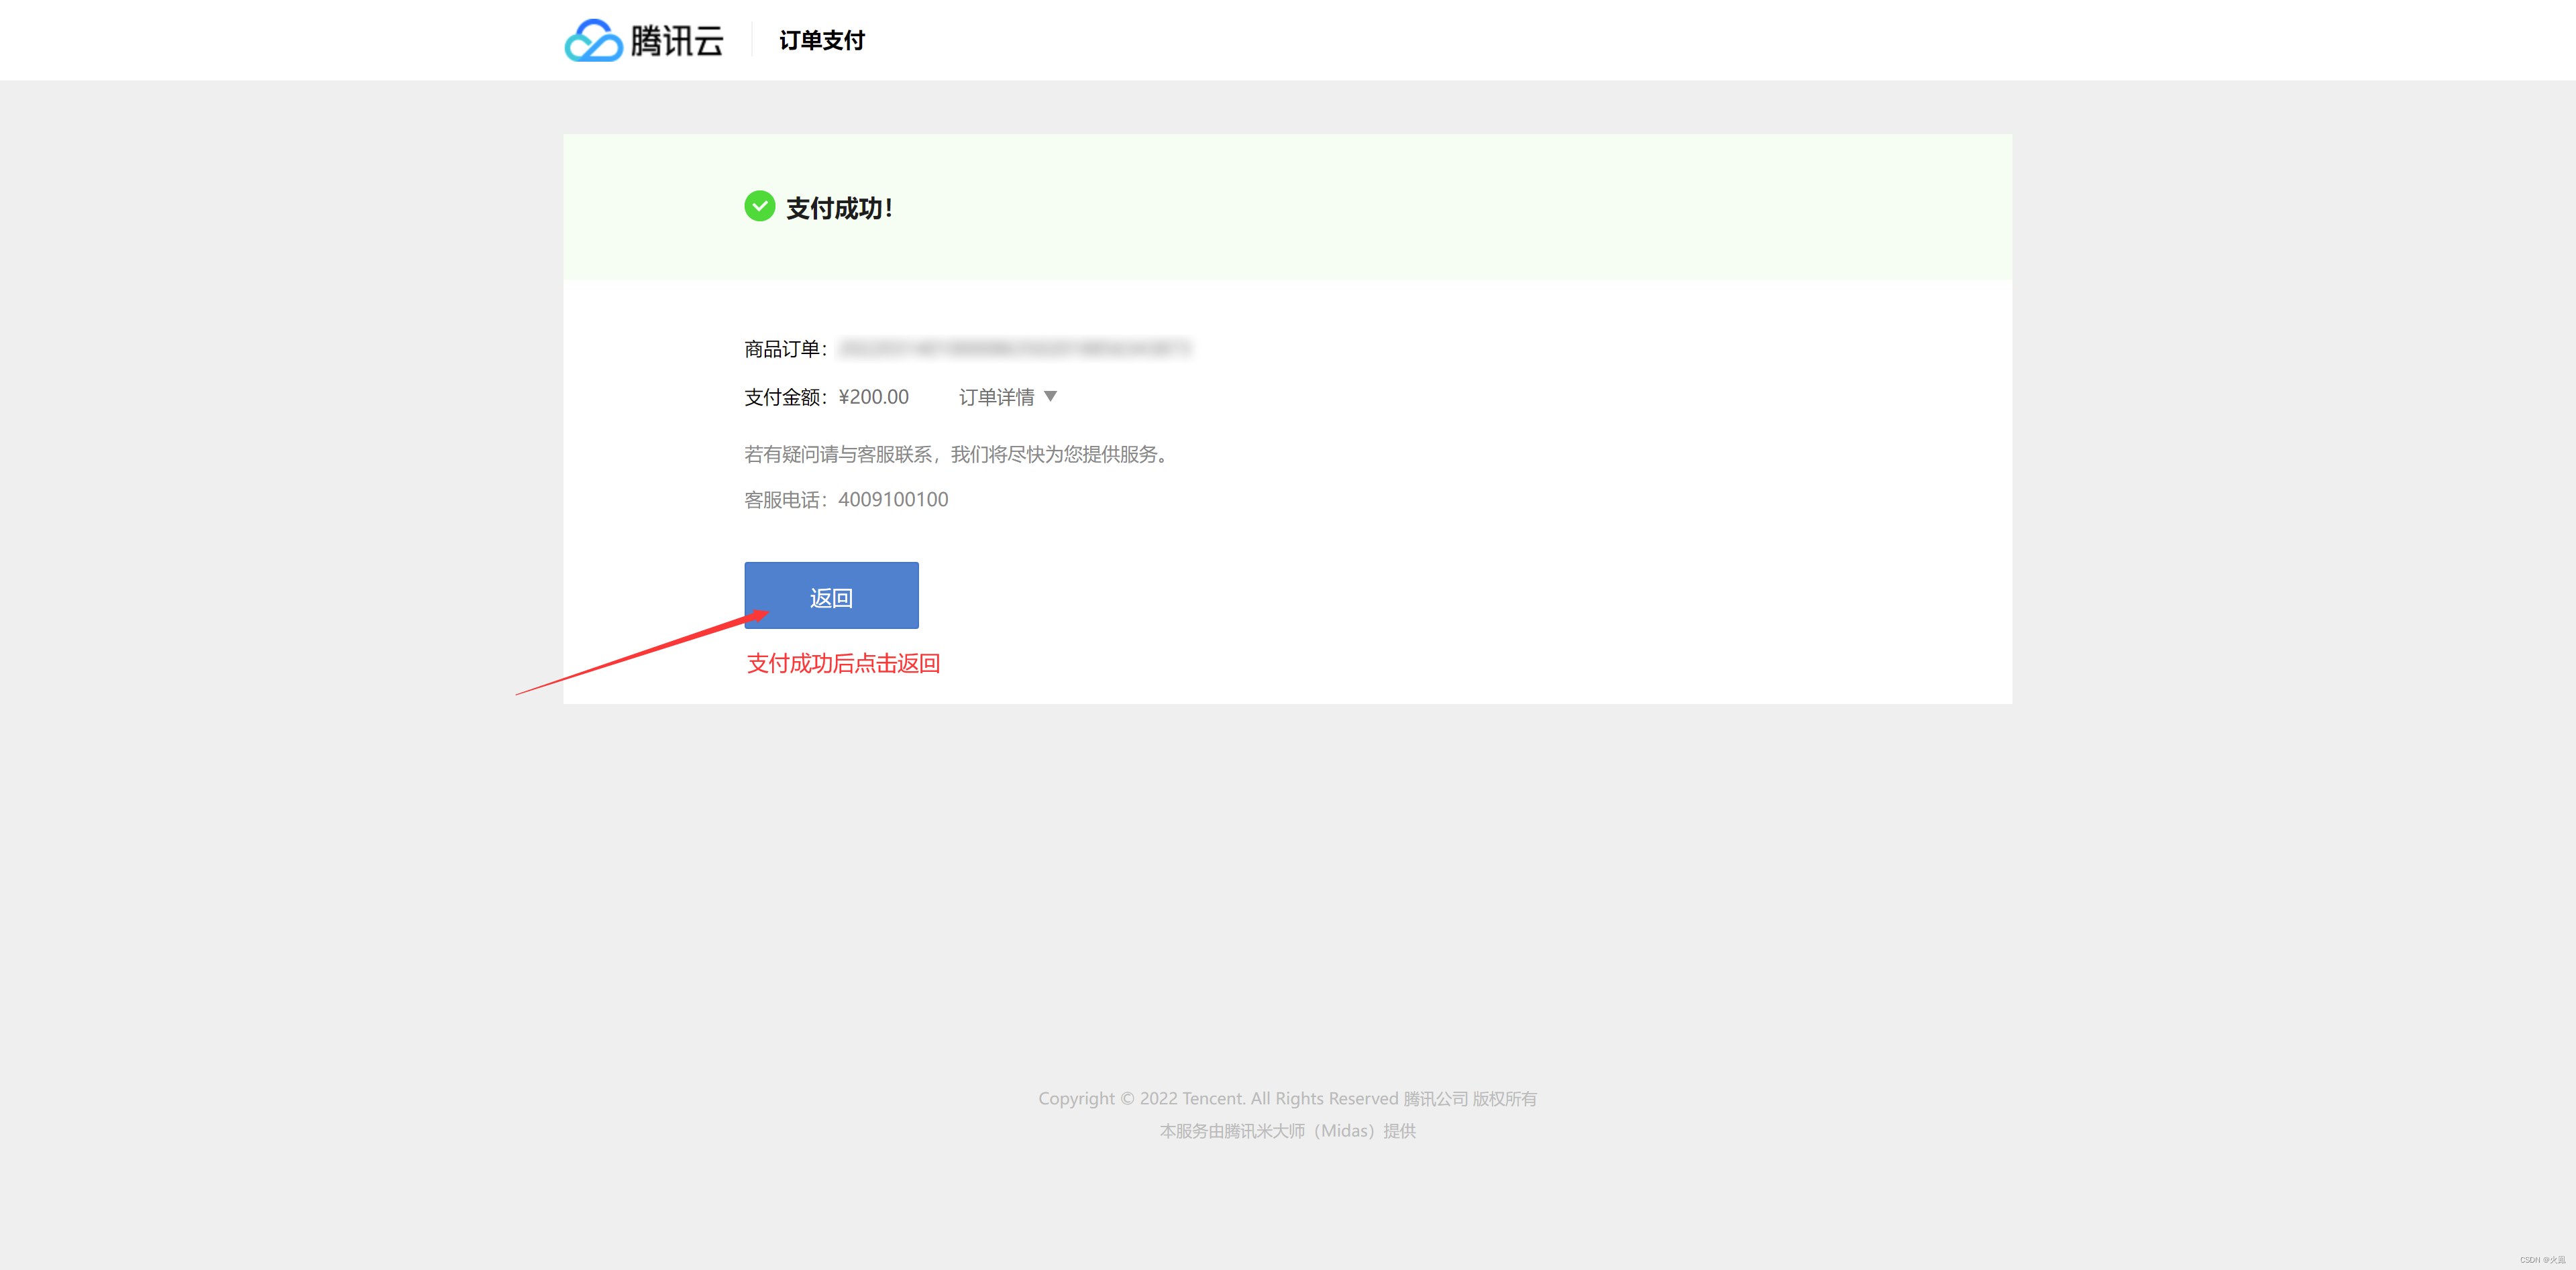2576x1270 pixels.
Task: Click the blue 返回 button
Action: click(x=831, y=595)
